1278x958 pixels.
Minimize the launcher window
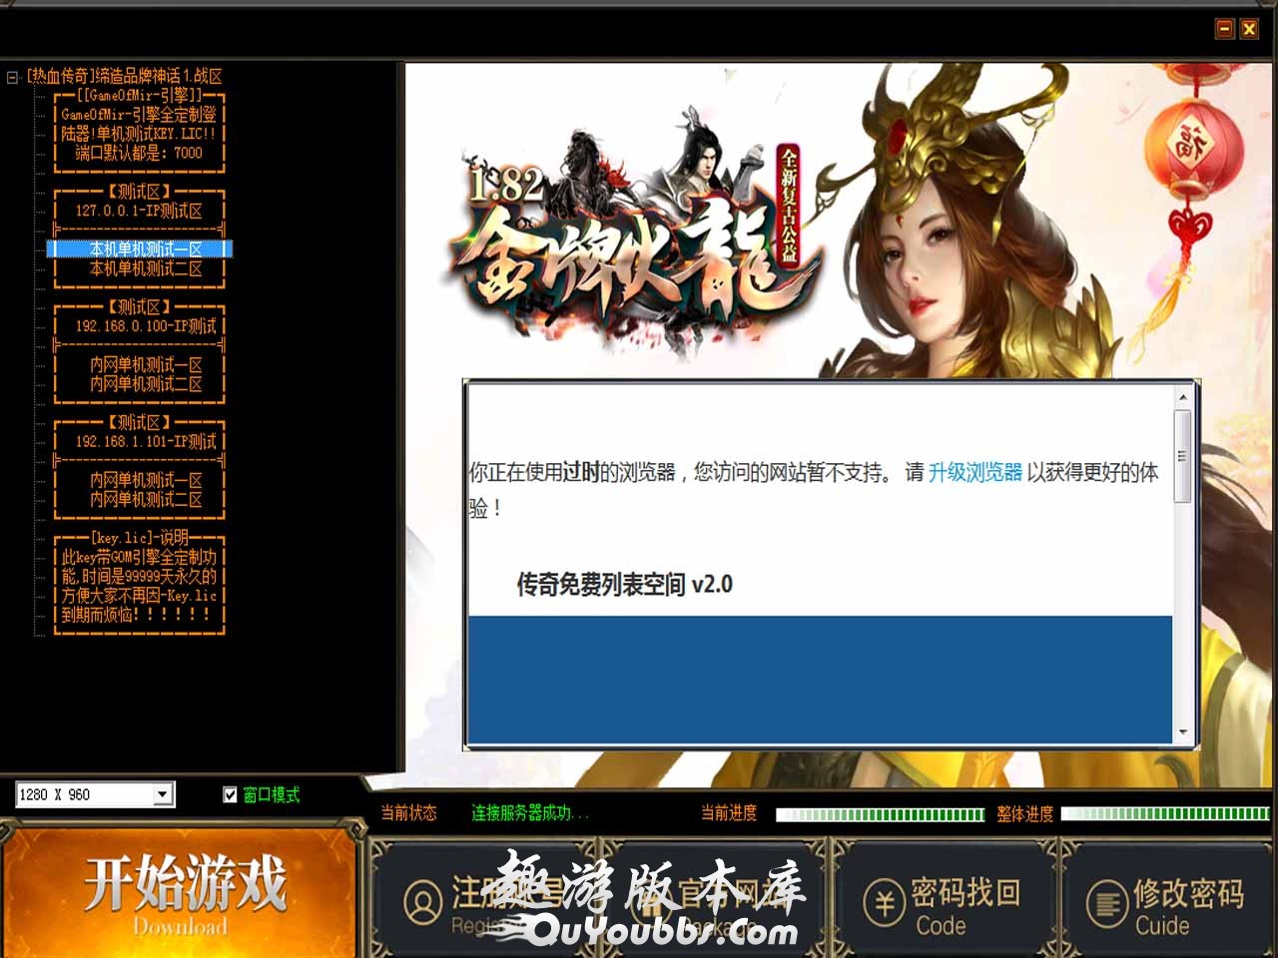coord(1224,29)
